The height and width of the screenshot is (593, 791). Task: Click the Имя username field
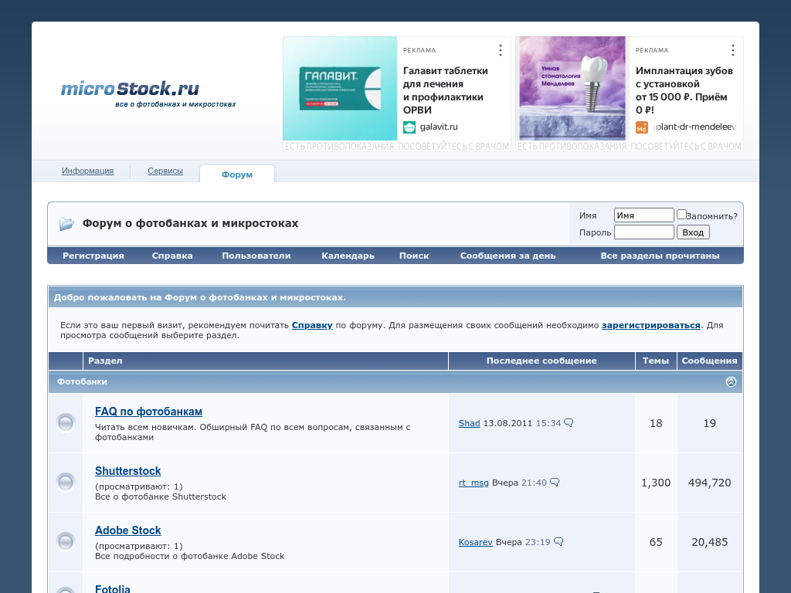click(643, 215)
